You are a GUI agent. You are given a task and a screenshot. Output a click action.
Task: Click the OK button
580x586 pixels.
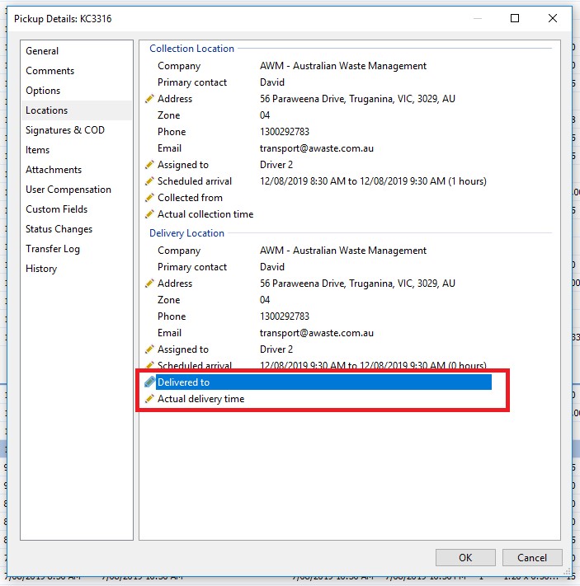[x=465, y=558]
